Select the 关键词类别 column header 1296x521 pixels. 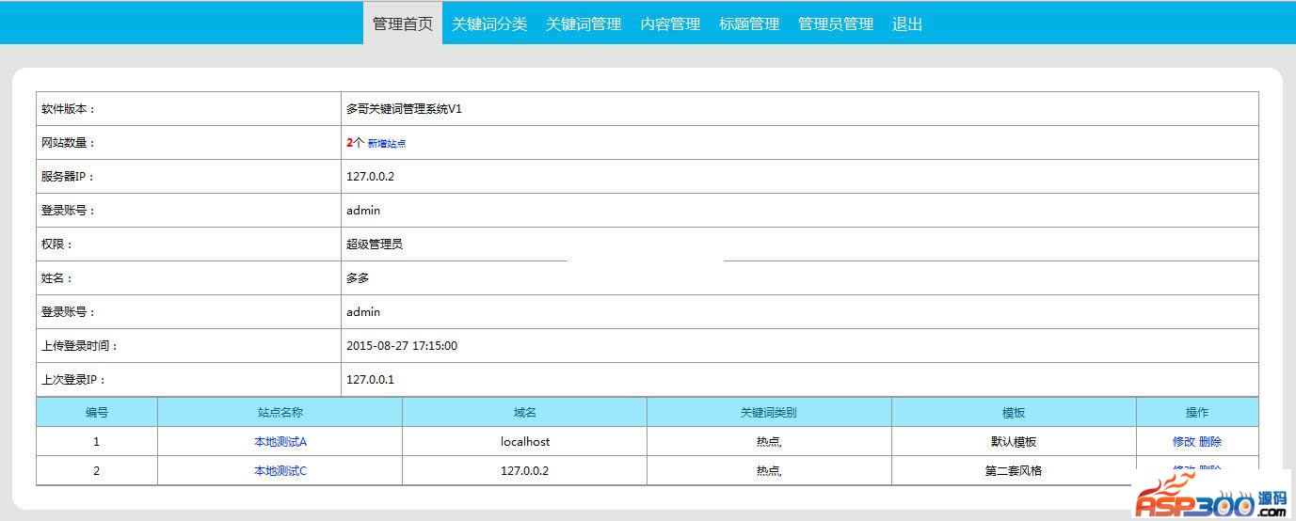[x=769, y=412]
